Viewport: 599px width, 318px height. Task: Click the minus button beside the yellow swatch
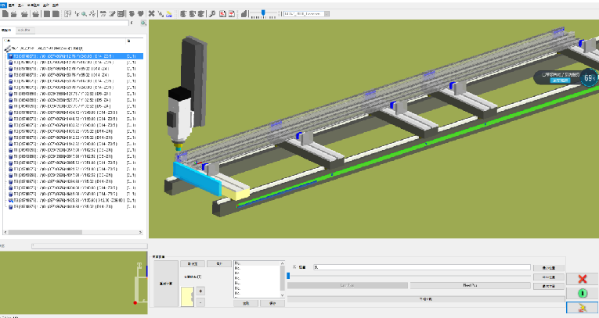[x=200, y=302]
